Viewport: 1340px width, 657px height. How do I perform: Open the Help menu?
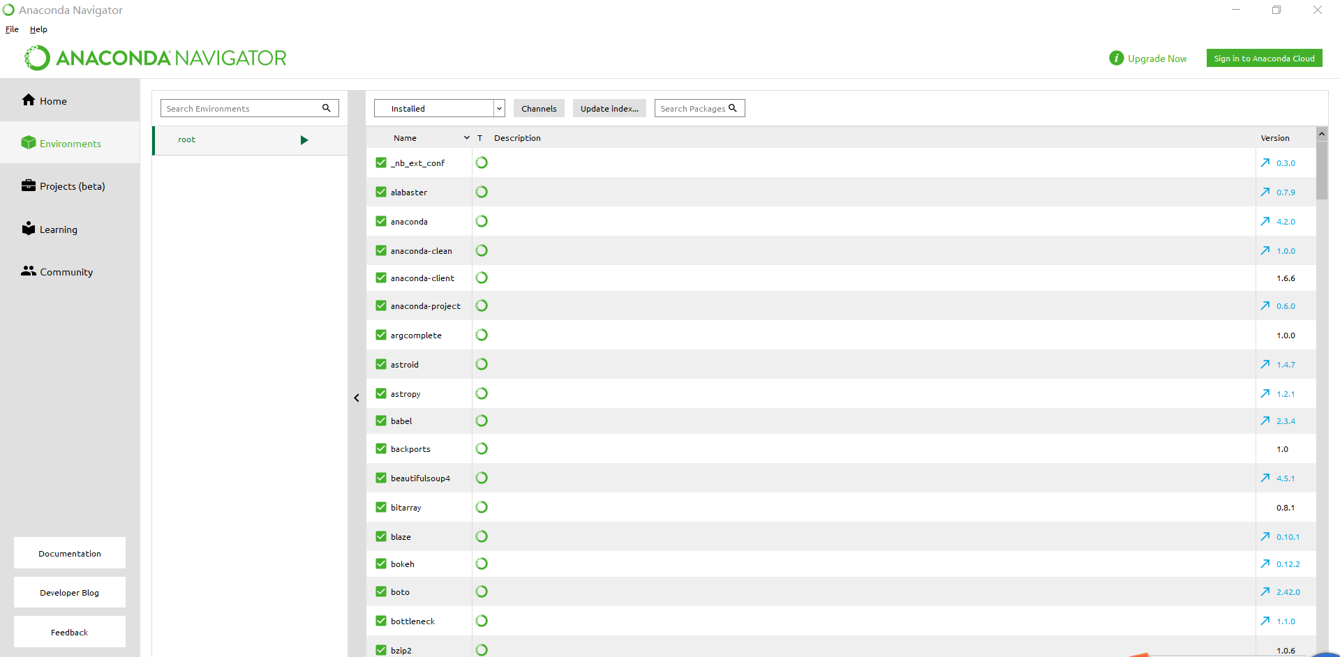[38, 29]
